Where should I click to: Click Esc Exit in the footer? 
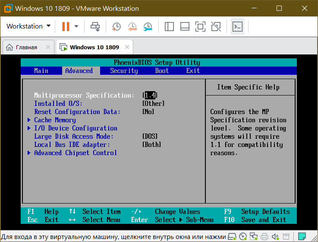43,220
